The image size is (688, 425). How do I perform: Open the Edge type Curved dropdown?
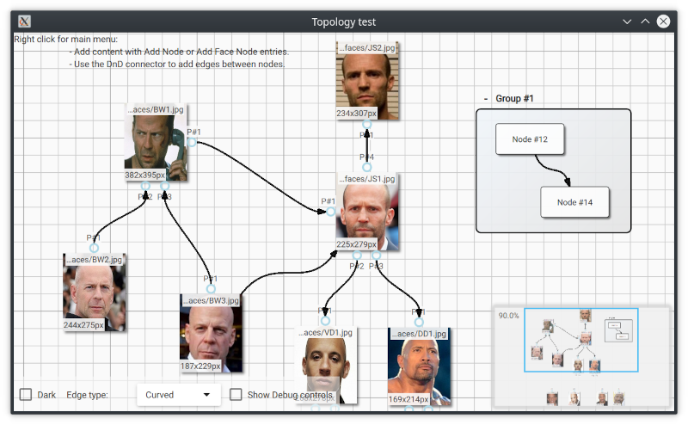tap(178, 395)
